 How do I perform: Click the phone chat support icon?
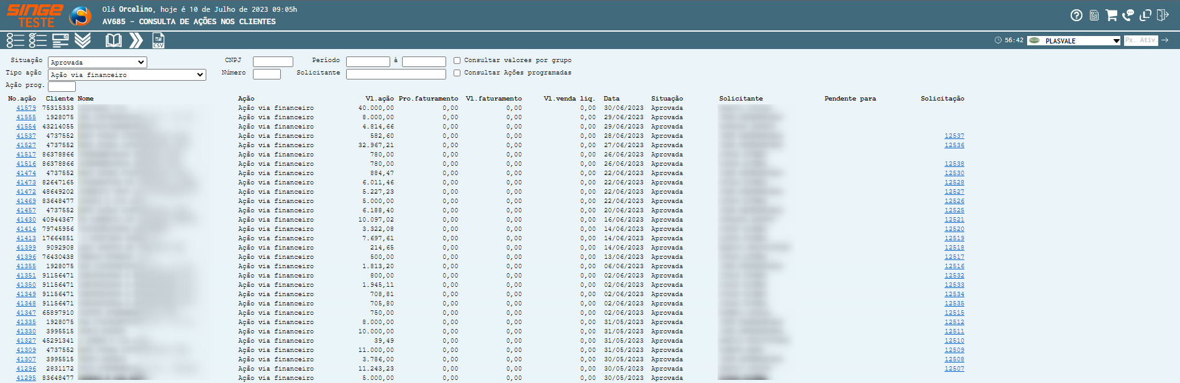pyautogui.click(x=1128, y=15)
